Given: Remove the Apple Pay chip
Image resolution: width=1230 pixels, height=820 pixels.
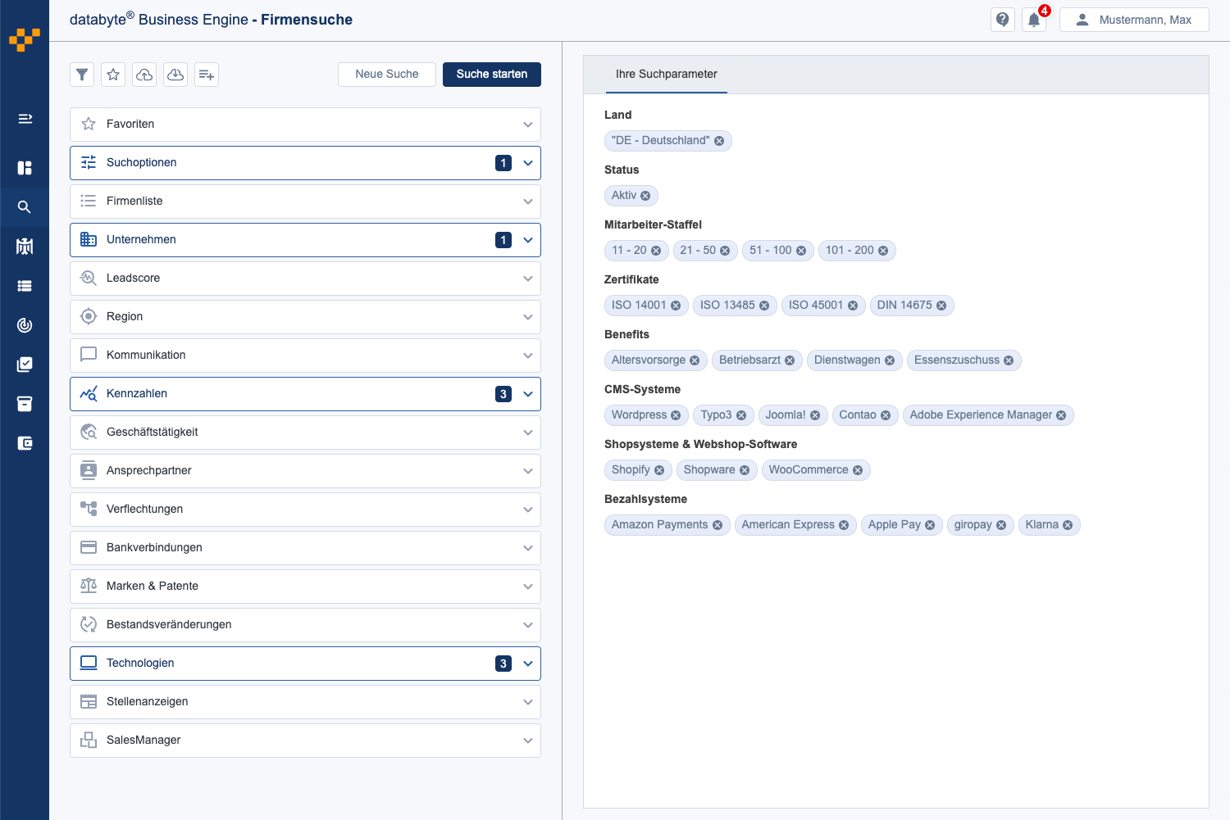Looking at the screenshot, I should pos(930,525).
